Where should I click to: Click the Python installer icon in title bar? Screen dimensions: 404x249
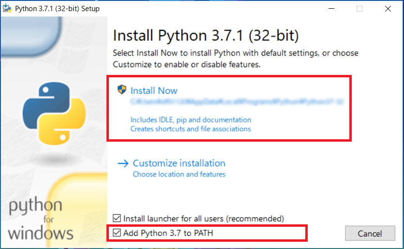pyautogui.click(x=8, y=8)
